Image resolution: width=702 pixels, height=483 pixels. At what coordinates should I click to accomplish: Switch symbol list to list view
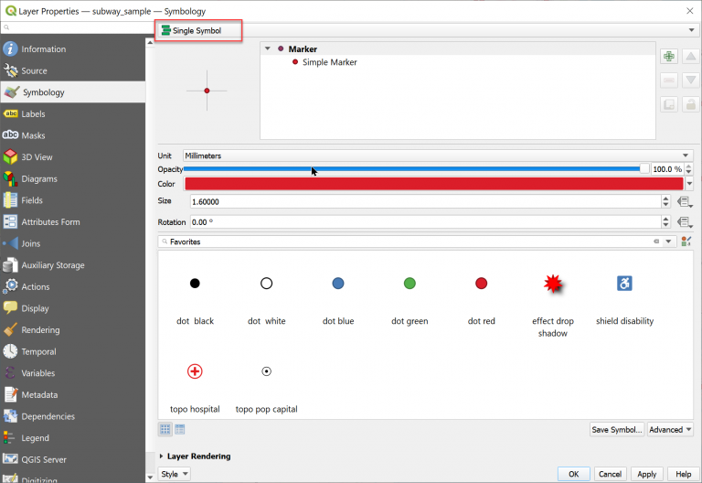pos(180,429)
